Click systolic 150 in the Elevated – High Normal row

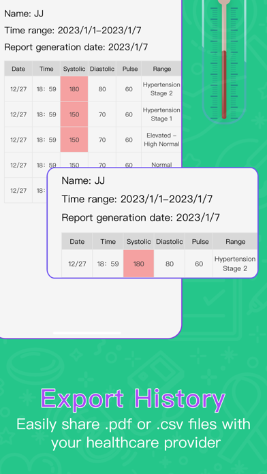pyautogui.click(x=74, y=140)
